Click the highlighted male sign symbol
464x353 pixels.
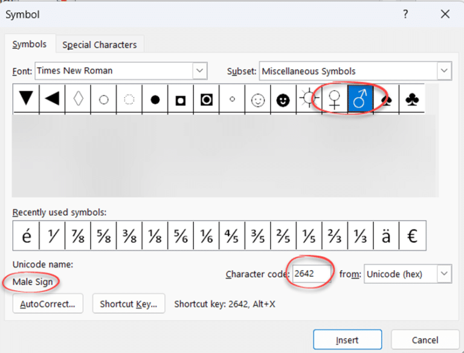[x=361, y=99]
